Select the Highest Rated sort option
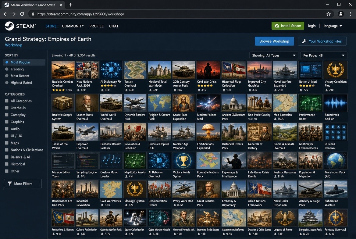This screenshot has height=239, width=356. coord(18,83)
